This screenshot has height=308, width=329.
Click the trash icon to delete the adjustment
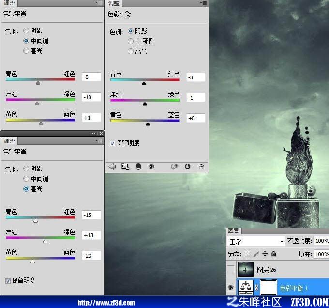click(201, 167)
